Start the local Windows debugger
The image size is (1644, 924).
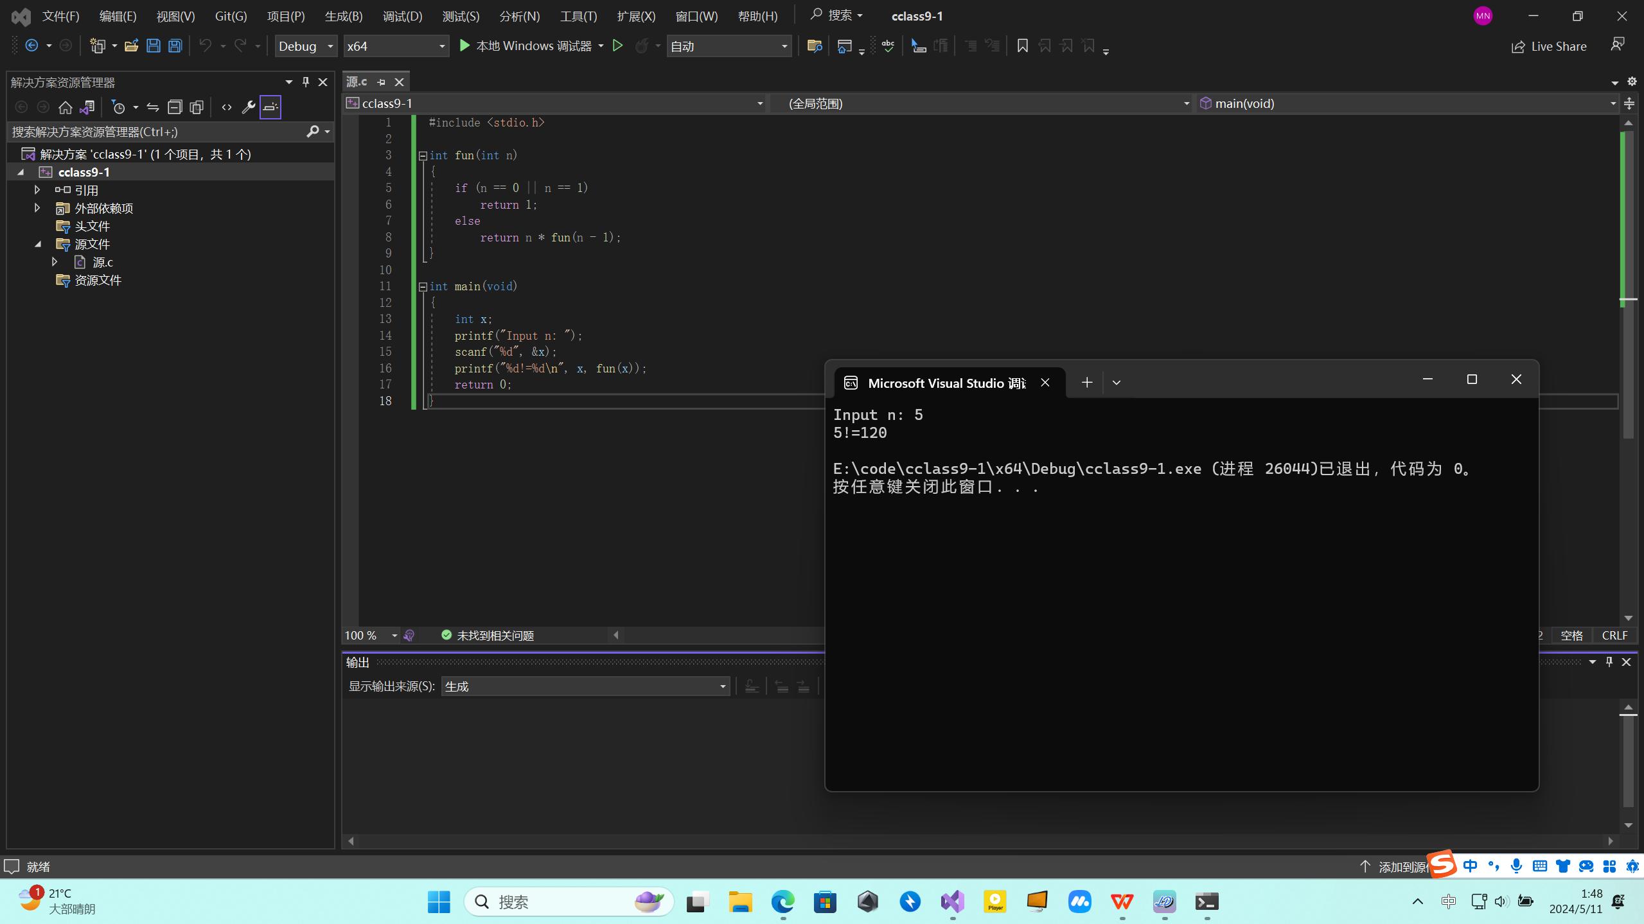(x=525, y=46)
